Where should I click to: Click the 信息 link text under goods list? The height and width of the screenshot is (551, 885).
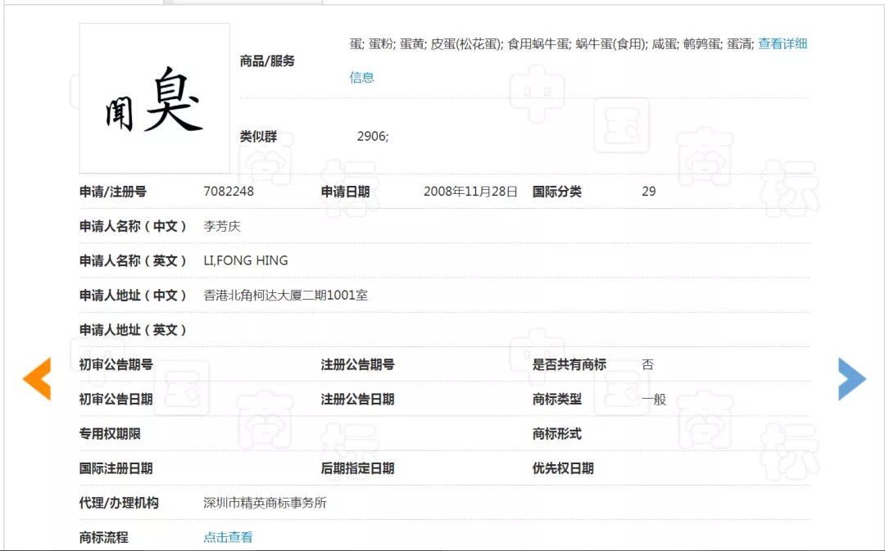pos(362,77)
